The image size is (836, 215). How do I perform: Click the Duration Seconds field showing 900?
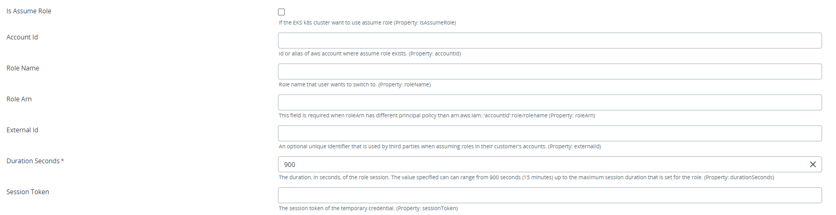tap(540, 164)
